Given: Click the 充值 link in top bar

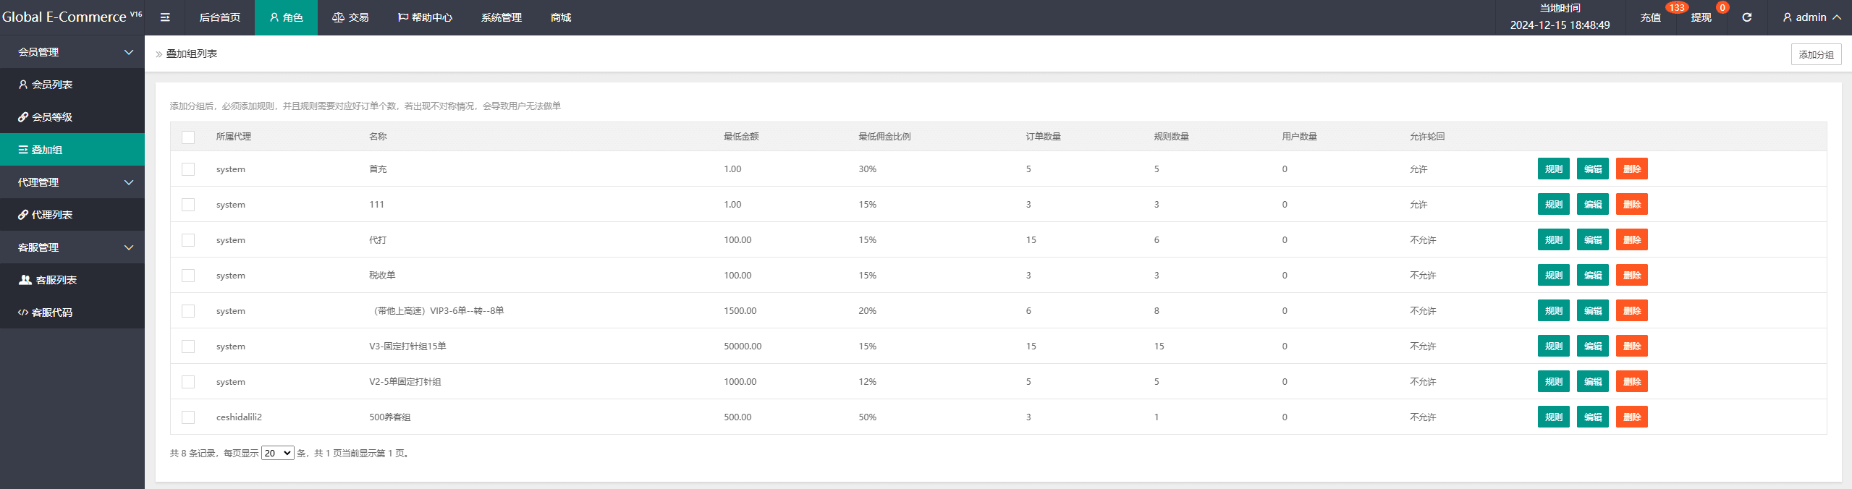Looking at the screenshot, I should 1650,17.
